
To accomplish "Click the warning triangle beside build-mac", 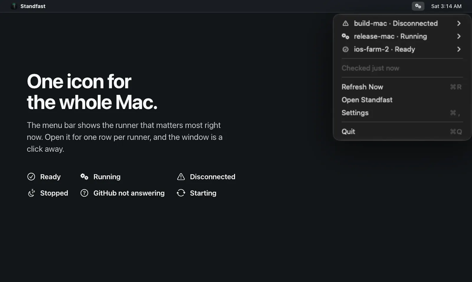I will (x=345, y=23).
